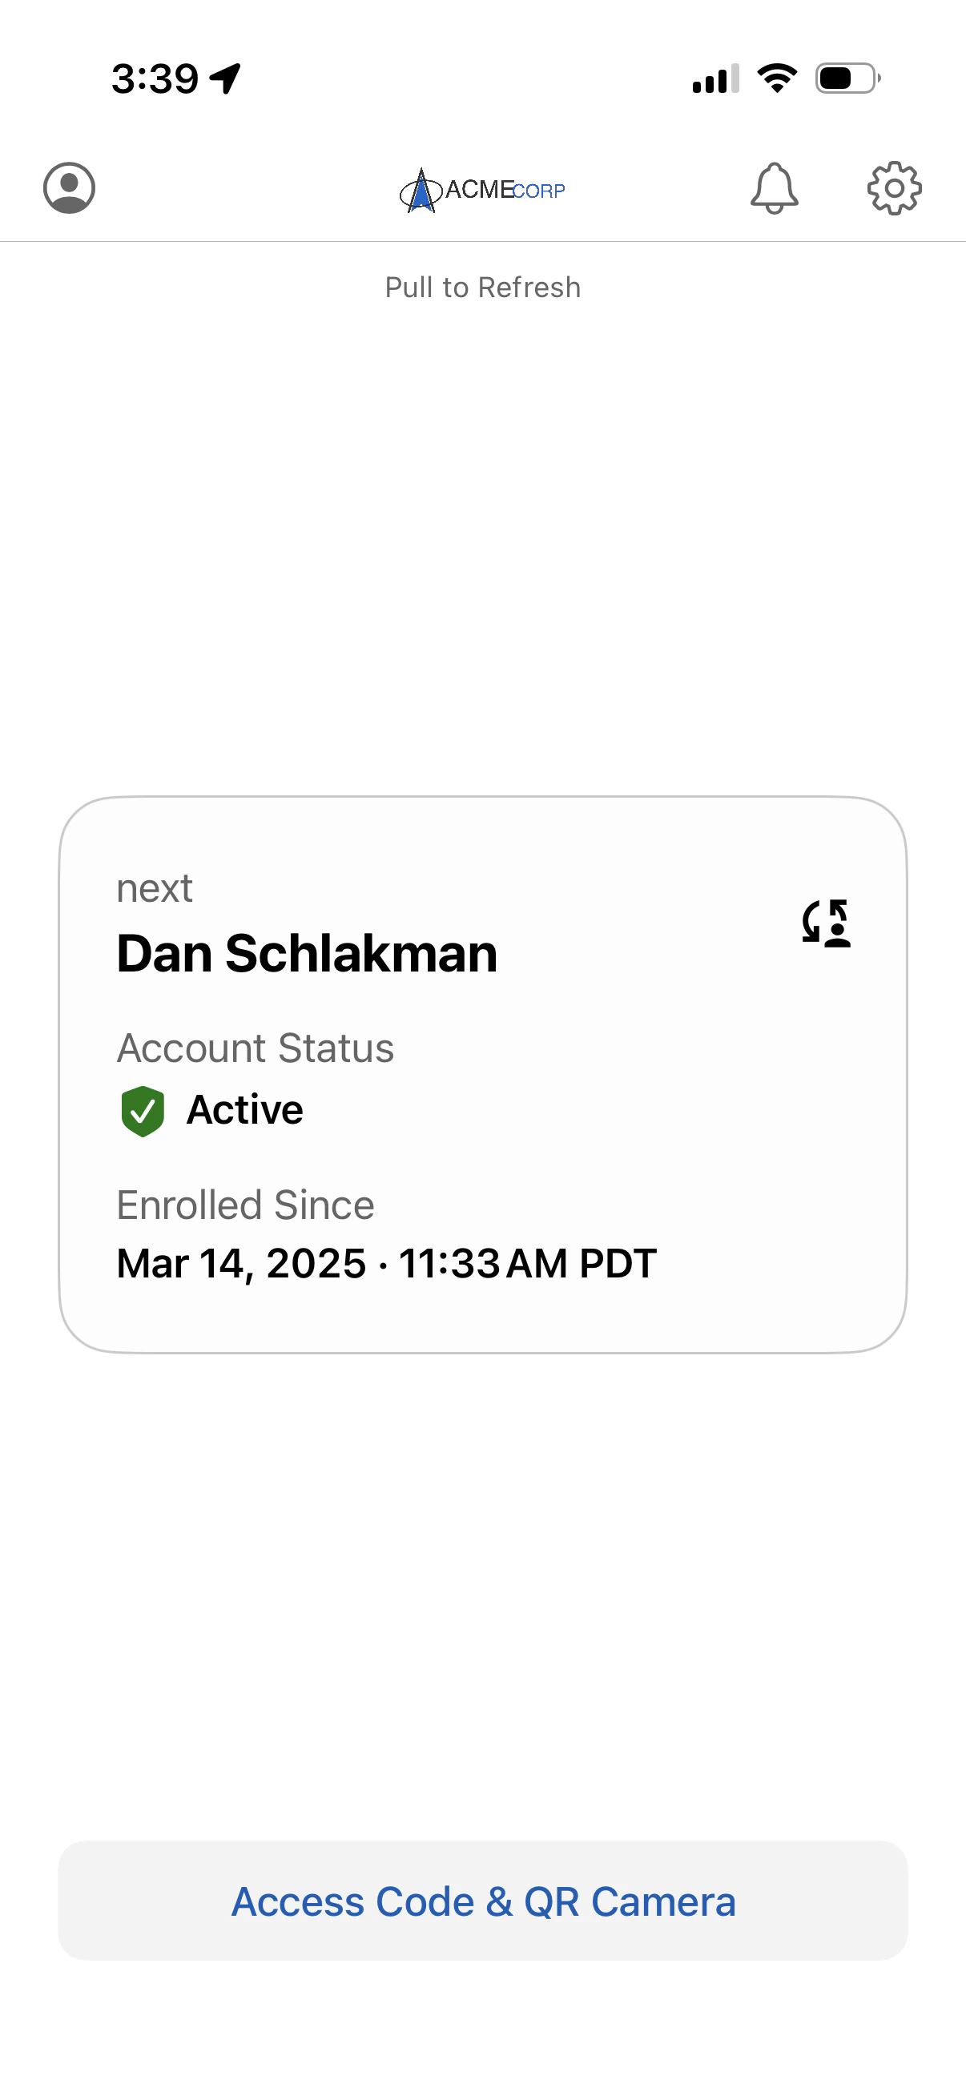The image size is (966, 2100).
Task: Click the cellular signal bars
Action: tap(715, 79)
